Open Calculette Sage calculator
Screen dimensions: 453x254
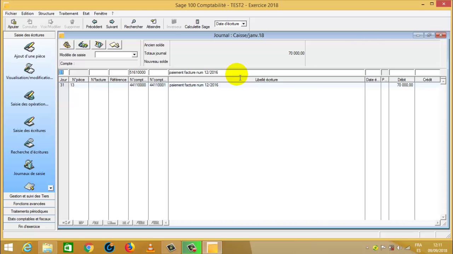click(197, 24)
